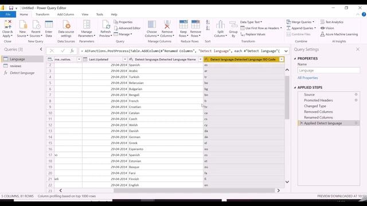Select the Changed Type step
The width and height of the screenshot is (367, 206).
[315, 106]
